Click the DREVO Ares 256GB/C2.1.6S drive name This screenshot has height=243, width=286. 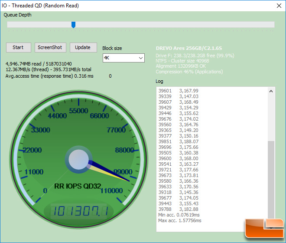[x=189, y=48]
